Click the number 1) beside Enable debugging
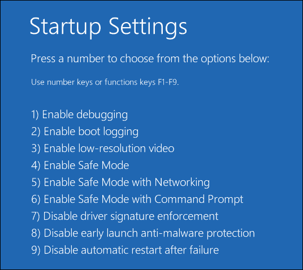The width and height of the screenshot is (303, 270). pyautogui.click(x=35, y=115)
